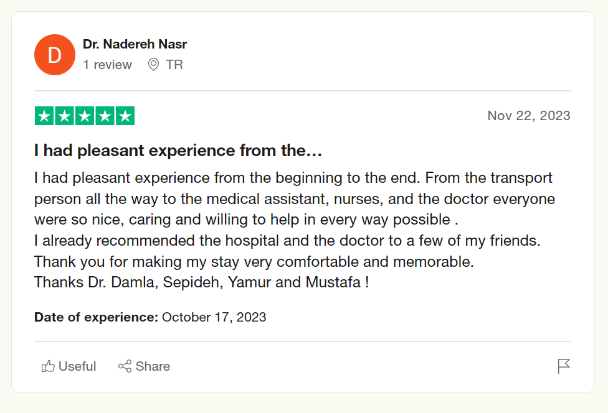Open the "I had pleasant experience from the…" title
The image size is (608, 413).
178,151
